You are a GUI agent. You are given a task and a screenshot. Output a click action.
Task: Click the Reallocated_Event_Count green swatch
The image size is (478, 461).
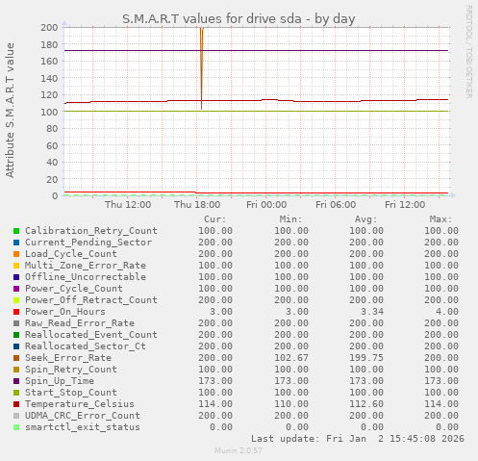pyautogui.click(x=16, y=335)
